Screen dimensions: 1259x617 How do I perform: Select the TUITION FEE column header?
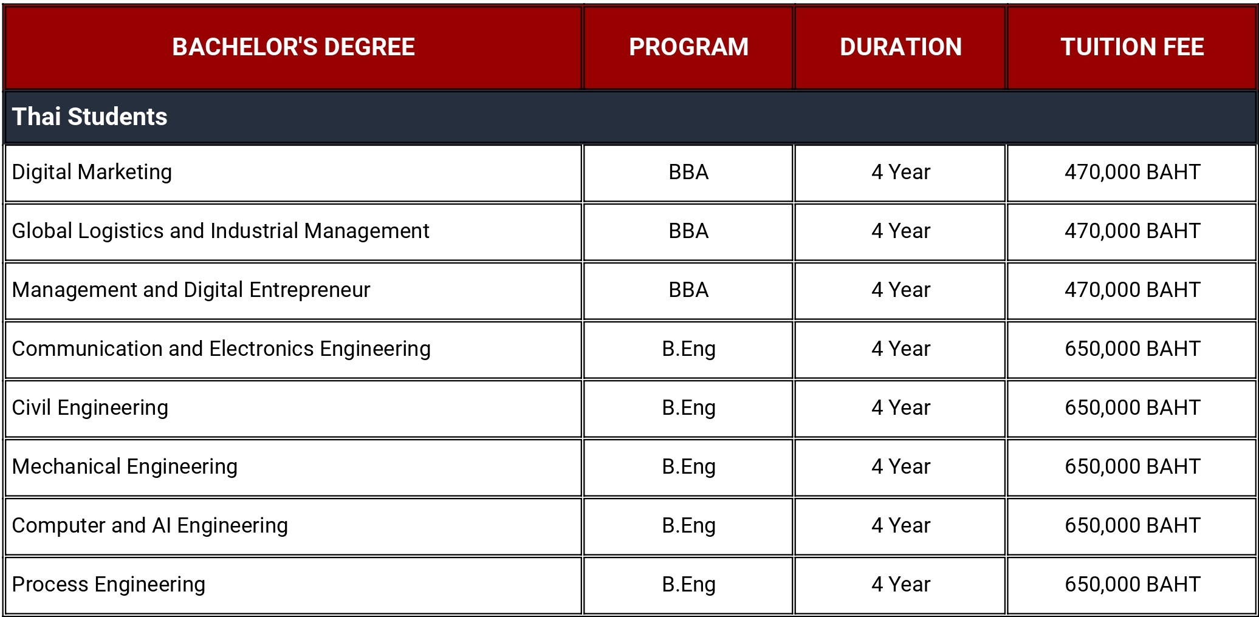[x=1132, y=47]
